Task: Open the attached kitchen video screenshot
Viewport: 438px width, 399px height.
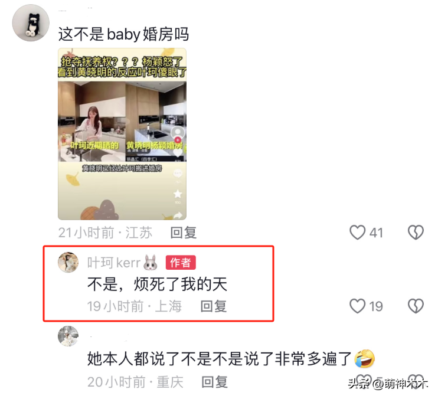Action: click(122, 134)
